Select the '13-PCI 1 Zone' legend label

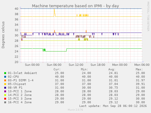[x=20, y=91]
